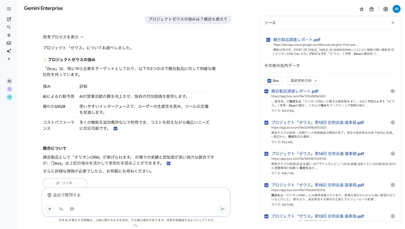The width and height of the screenshot is (405, 229).
Task: Close the ソース panel
Action: (393, 23)
